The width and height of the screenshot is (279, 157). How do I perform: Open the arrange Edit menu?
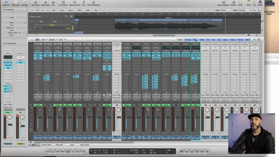[54, 10]
